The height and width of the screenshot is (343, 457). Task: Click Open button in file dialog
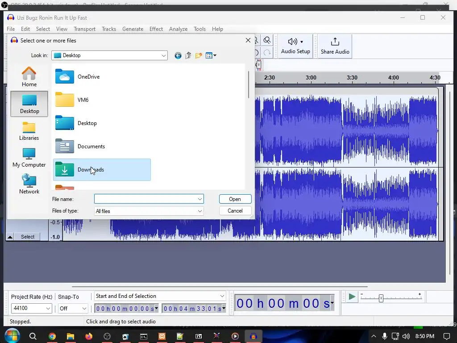(235, 199)
